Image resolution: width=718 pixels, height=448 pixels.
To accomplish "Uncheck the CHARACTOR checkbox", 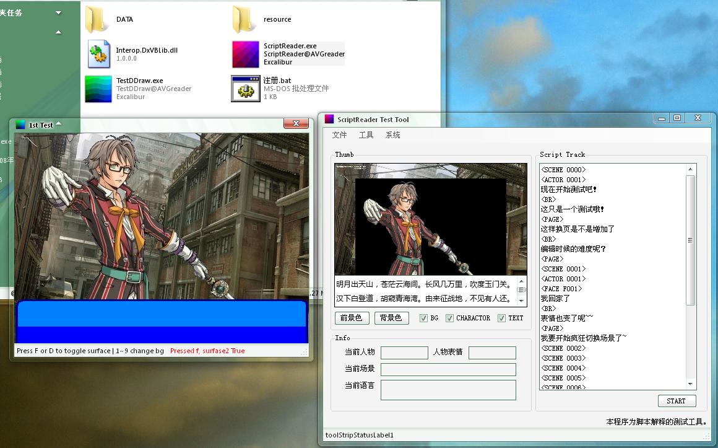I will point(449,318).
